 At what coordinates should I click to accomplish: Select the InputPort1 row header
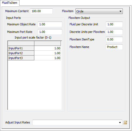[21, 48]
